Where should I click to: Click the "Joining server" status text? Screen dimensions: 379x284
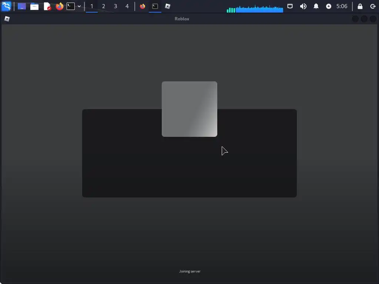[x=190, y=271]
